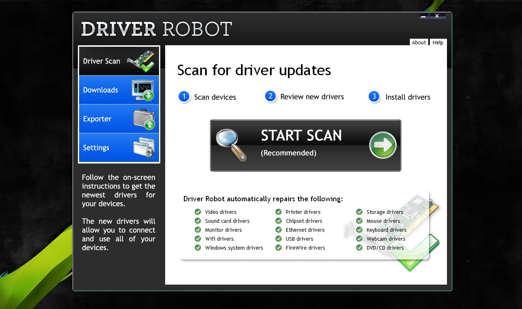The width and height of the screenshot is (522, 309).
Task: Click the 'Windows system drivers' text
Action: coord(234,248)
